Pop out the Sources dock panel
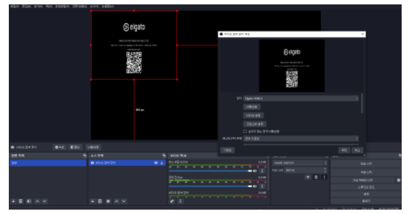The image size is (410, 214). (x=164, y=156)
